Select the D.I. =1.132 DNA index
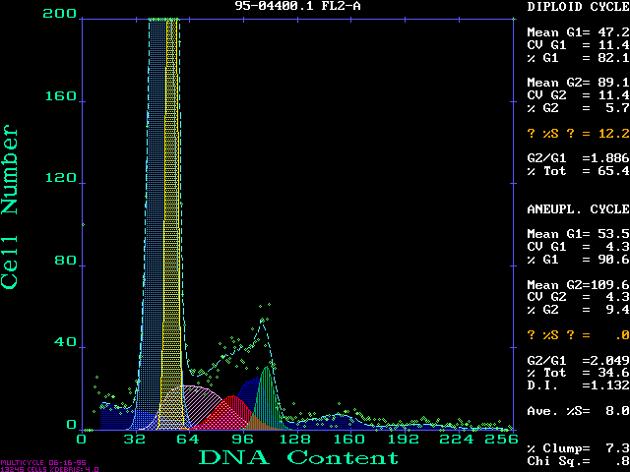This screenshot has height=472, width=630. pyautogui.click(x=578, y=385)
